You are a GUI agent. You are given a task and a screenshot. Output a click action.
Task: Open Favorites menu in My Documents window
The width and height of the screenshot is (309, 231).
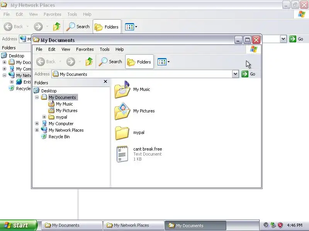(85, 49)
